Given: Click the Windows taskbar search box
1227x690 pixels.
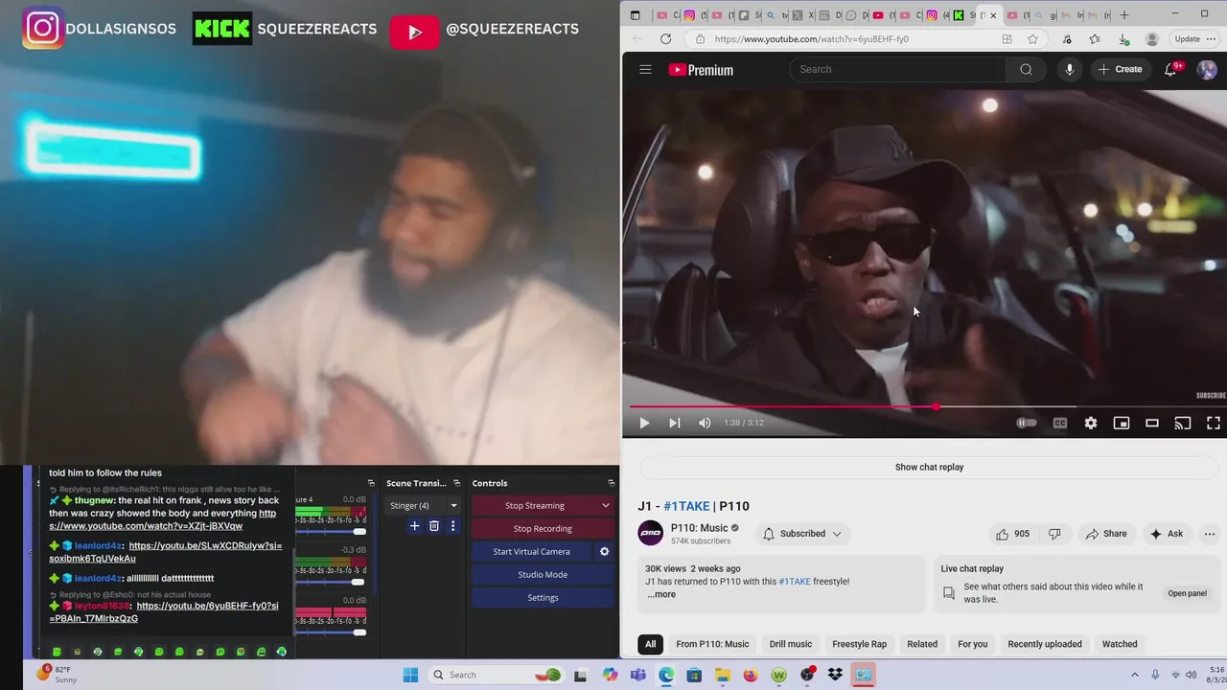Looking at the screenshot, I should point(496,675).
